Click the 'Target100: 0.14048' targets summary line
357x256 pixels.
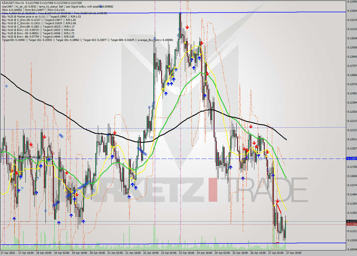point(87,40)
